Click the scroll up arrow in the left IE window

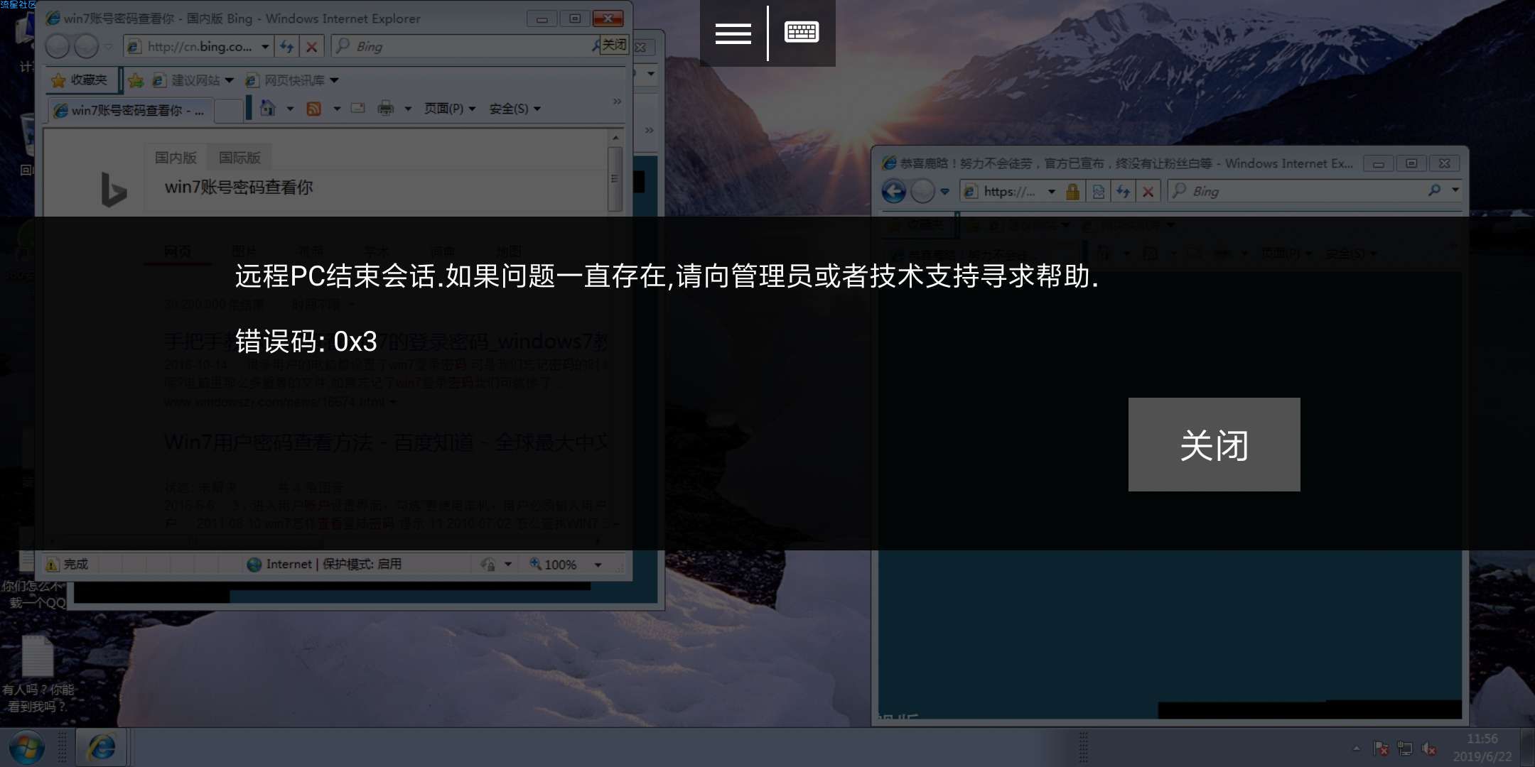click(615, 138)
